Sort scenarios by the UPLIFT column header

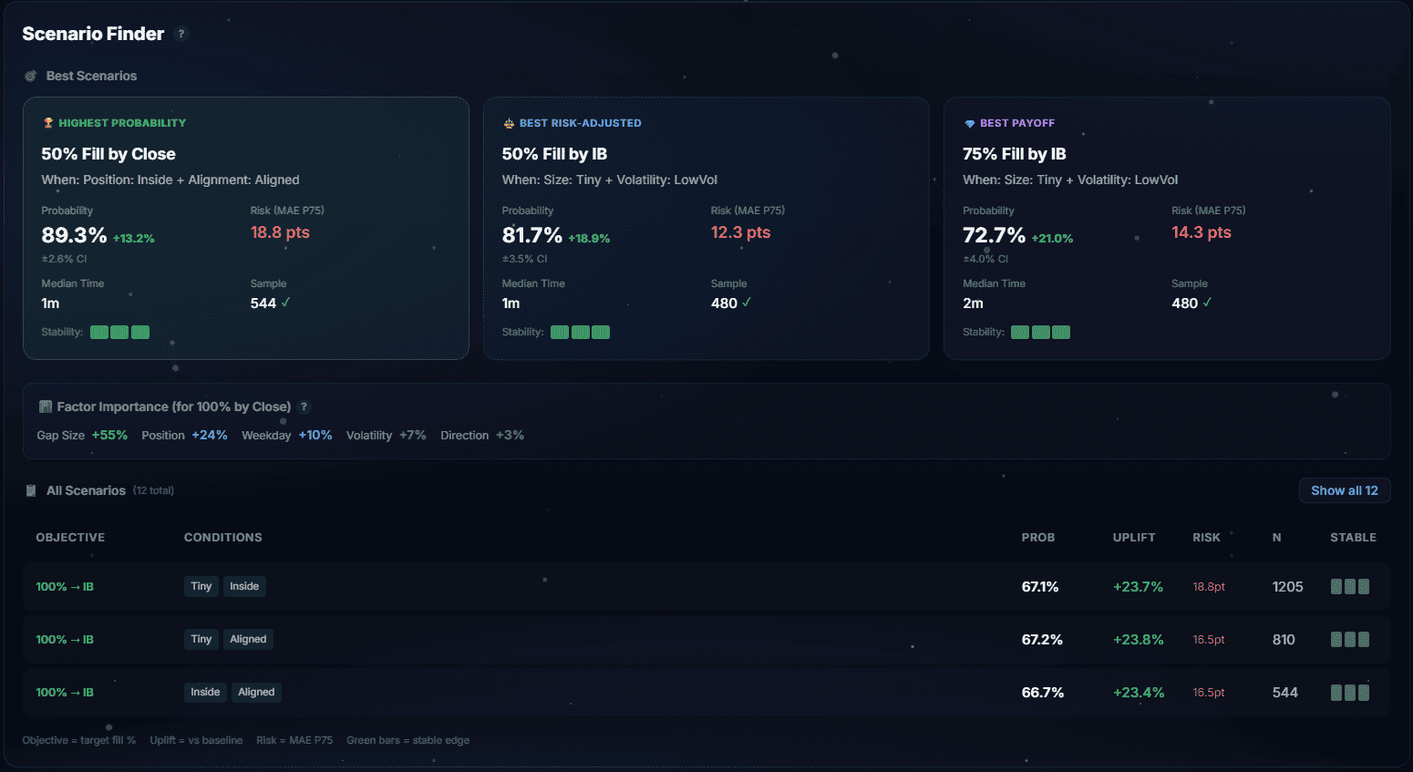click(x=1133, y=538)
